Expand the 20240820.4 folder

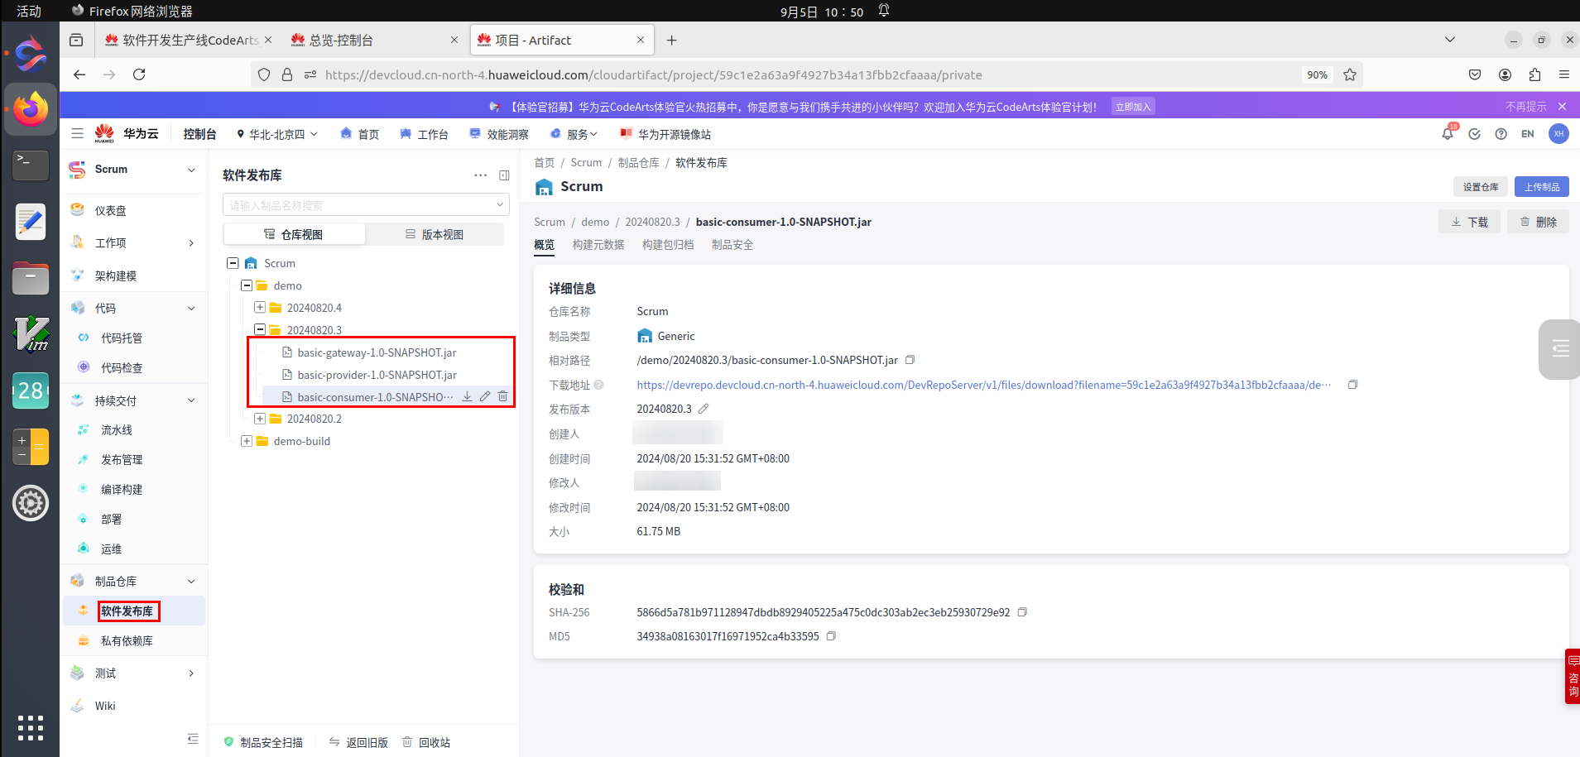[x=260, y=308]
